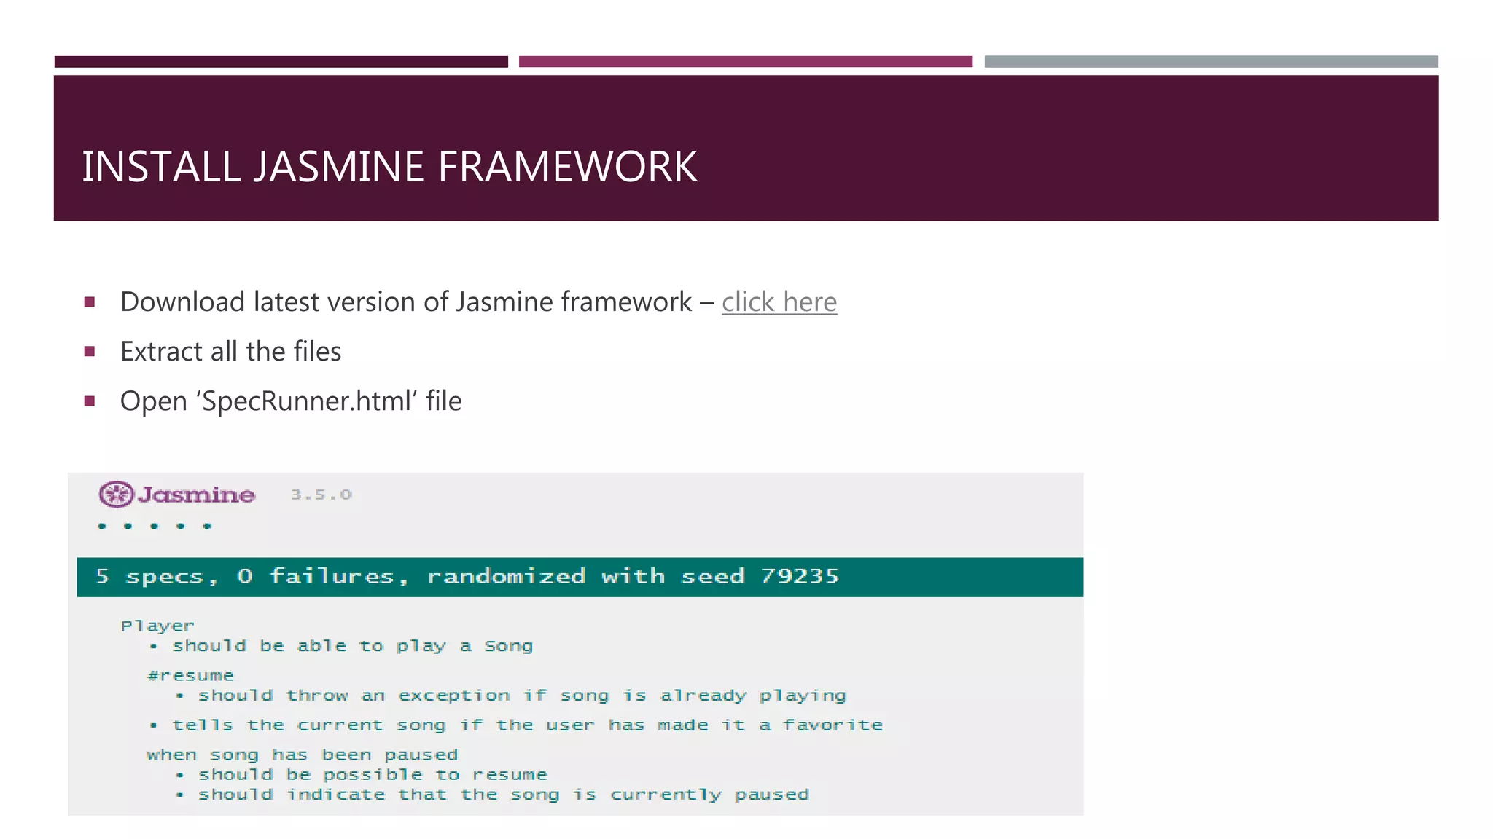Click the bullet marker next to 'Open SpecRunner.html'

(x=90, y=401)
